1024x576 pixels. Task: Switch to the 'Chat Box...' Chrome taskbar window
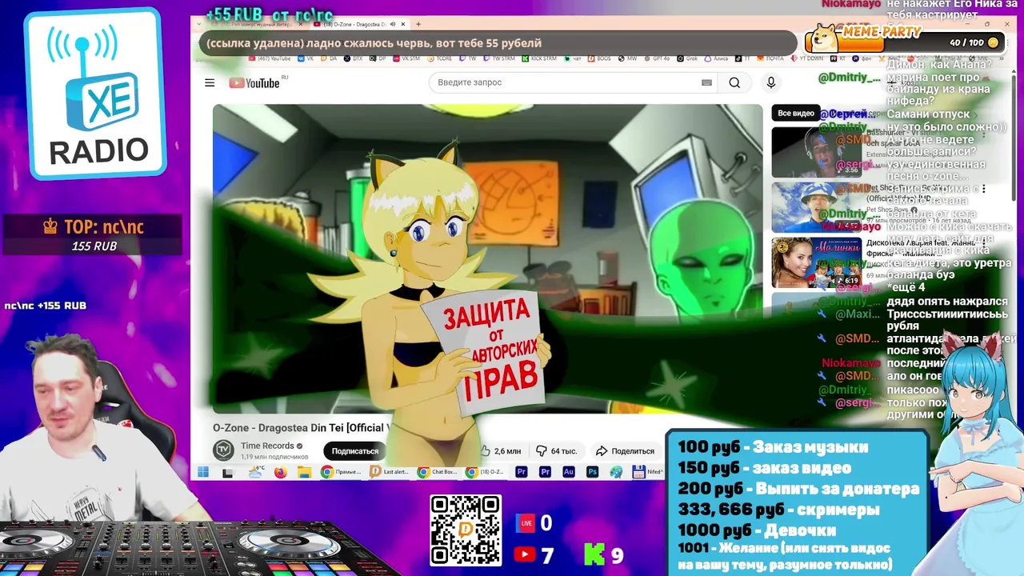click(438, 472)
